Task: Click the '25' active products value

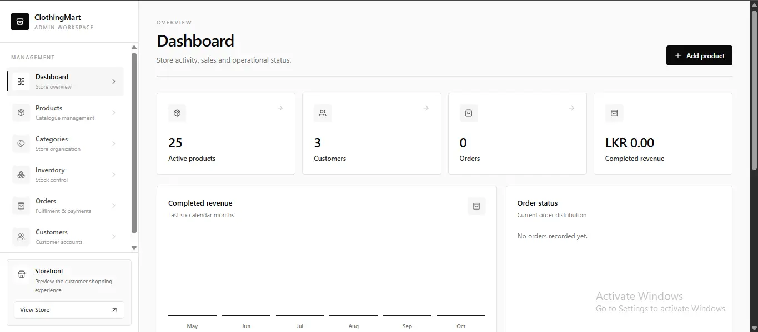Action: [x=175, y=143]
